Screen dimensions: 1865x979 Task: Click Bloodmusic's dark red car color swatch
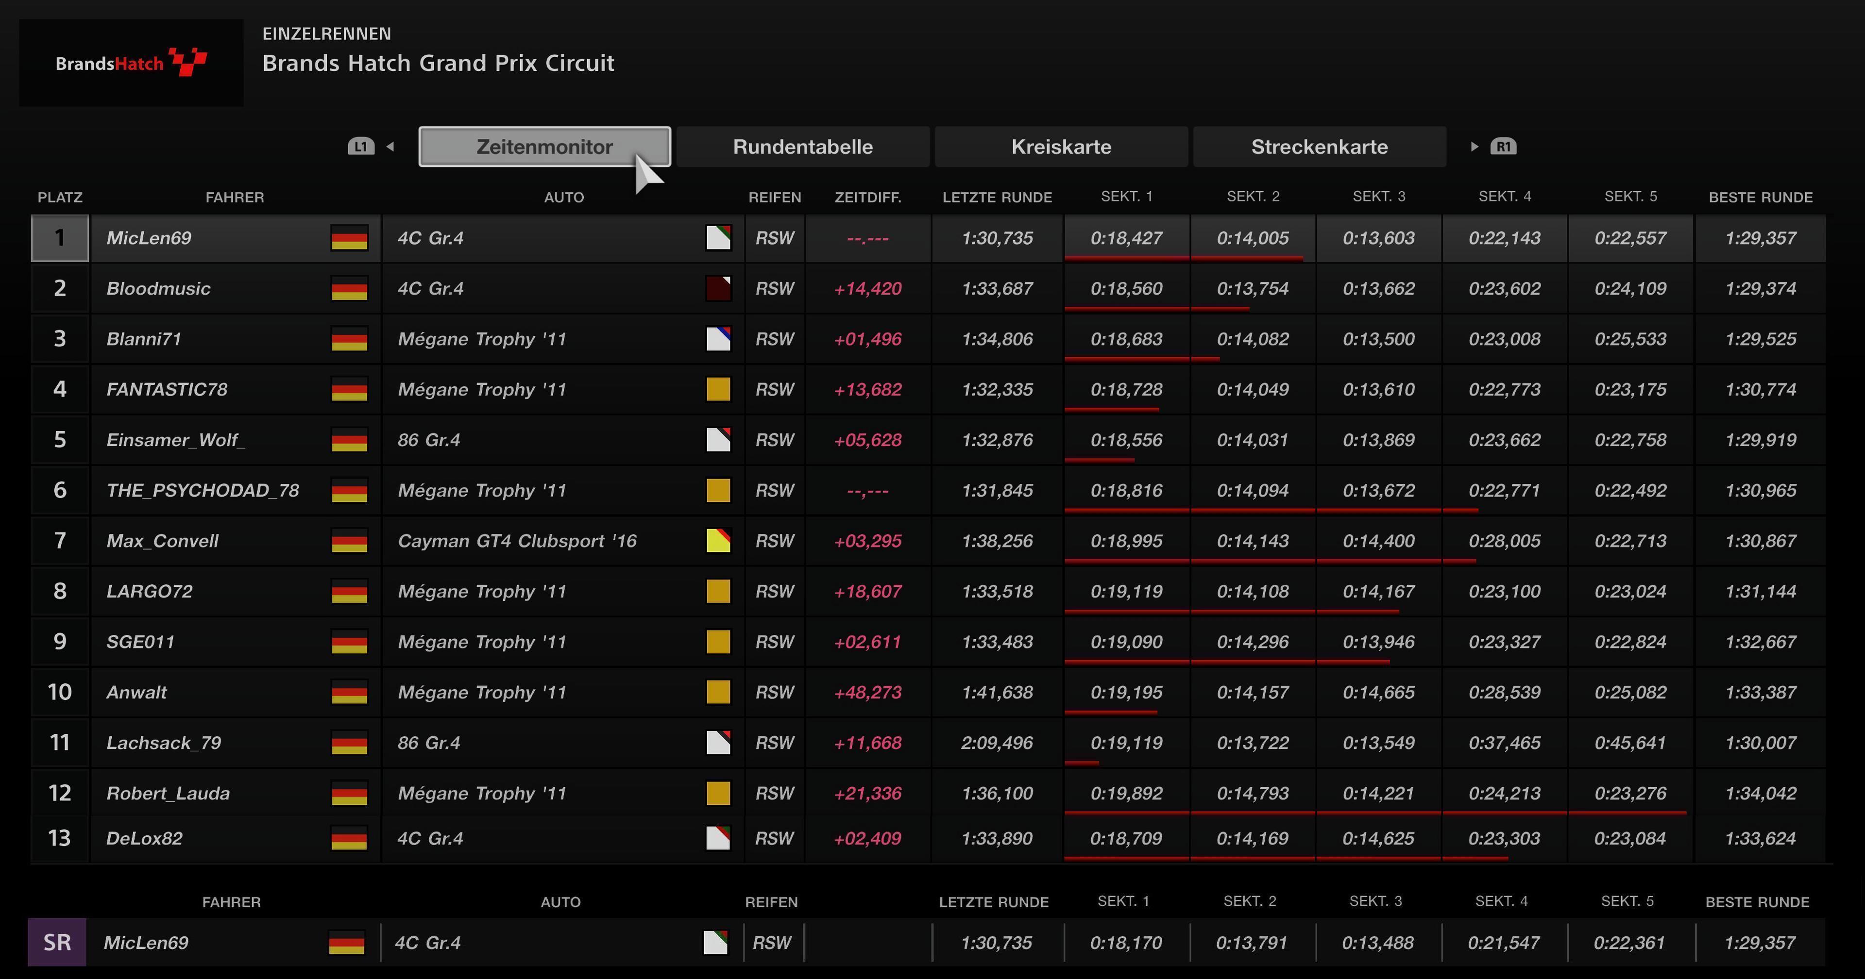pos(718,289)
